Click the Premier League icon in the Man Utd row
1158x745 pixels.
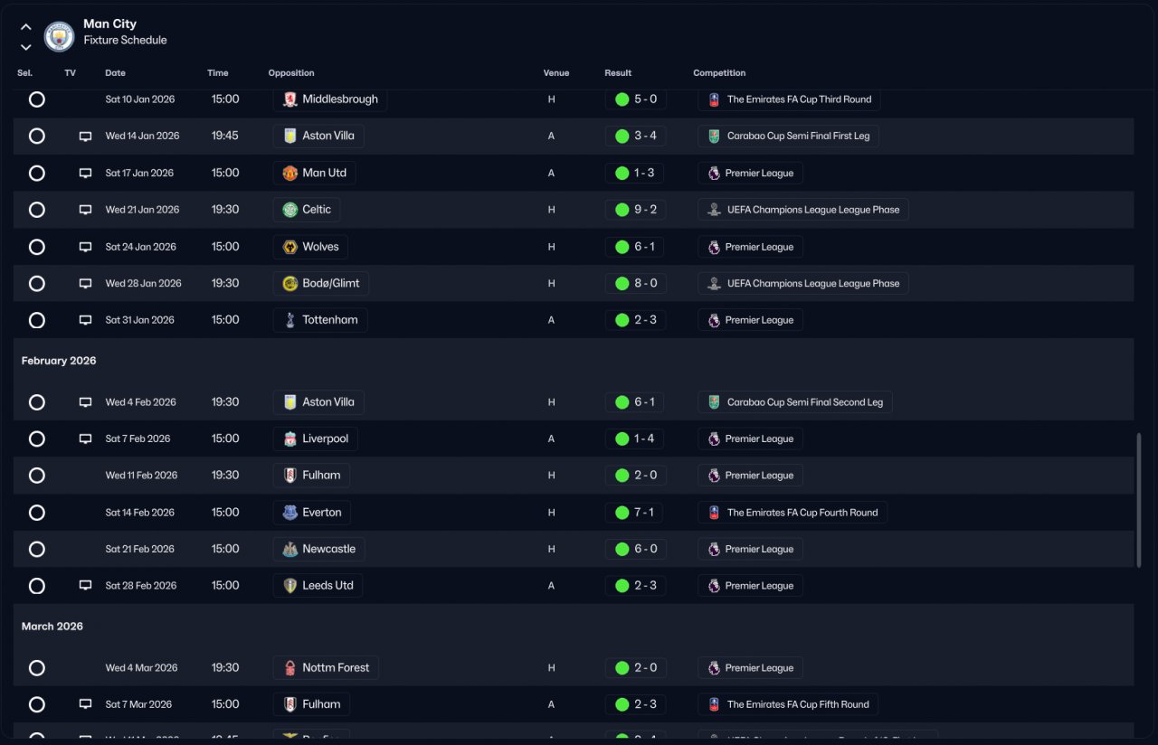coord(714,173)
